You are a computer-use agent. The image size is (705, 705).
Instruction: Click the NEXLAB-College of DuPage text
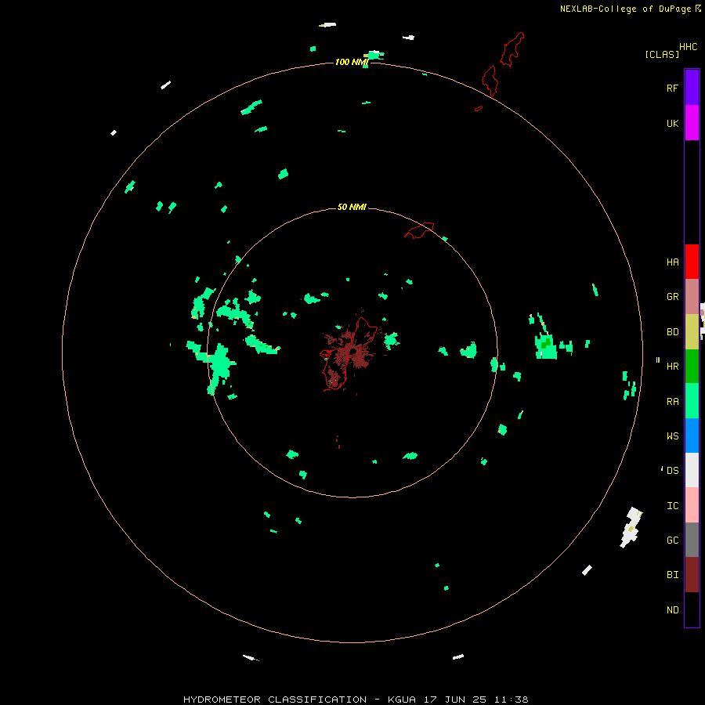coord(625,9)
